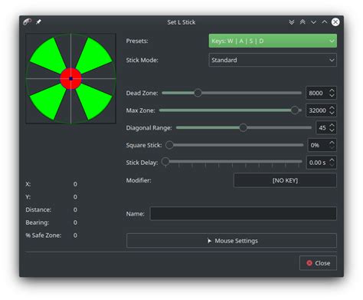Click the double-down-chevron title bar icon
This screenshot has height=300, width=363.
[292, 22]
